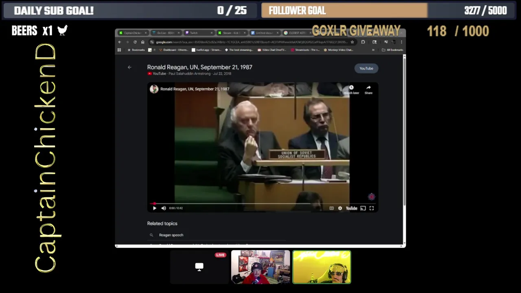Expand hidden bookmarks with the double chevron
Screen dimensions: 521x293
(373, 50)
